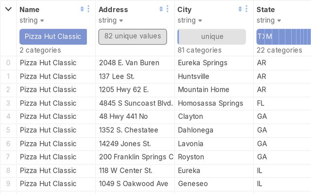
Task: Click the sort icon in Address column
Action: 161,9
